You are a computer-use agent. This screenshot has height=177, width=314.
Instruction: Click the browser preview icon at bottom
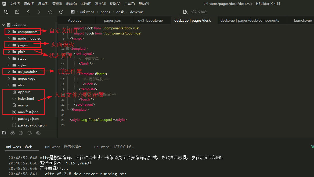pyautogui.click(x=38, y=133)
